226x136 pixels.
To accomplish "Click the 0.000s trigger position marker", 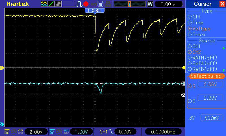I will coord(95,11).
